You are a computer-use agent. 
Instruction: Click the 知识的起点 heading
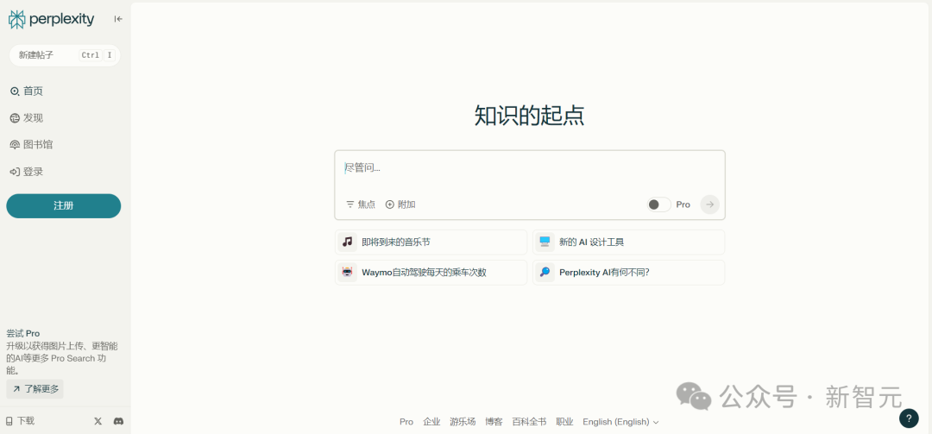coord(530,116)
